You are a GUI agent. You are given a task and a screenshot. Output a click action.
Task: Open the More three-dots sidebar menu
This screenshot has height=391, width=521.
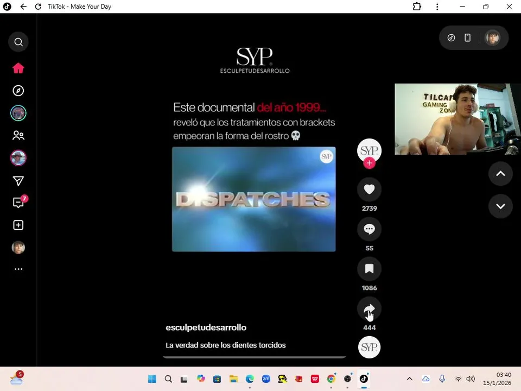pos(18,269)
